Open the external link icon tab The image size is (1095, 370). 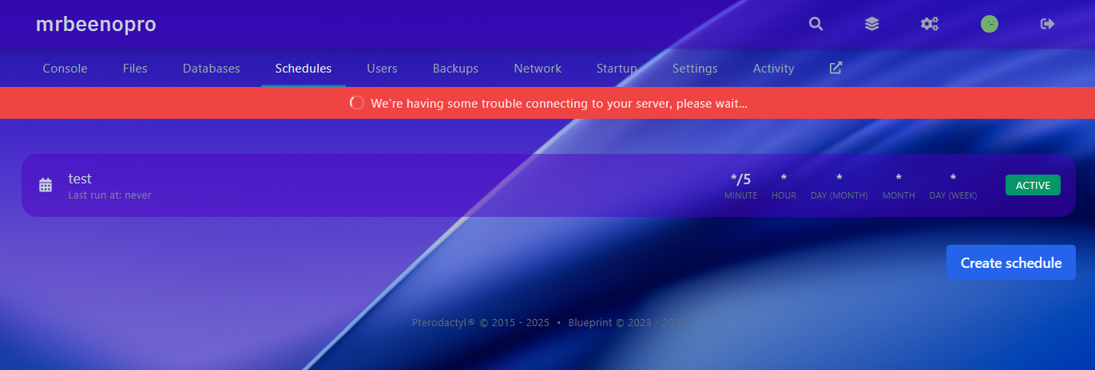(x=835, y=68)
